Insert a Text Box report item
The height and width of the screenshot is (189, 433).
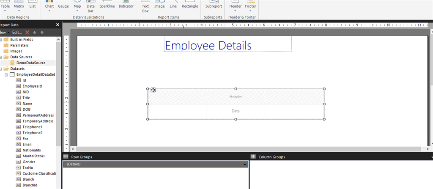[145, 6]
